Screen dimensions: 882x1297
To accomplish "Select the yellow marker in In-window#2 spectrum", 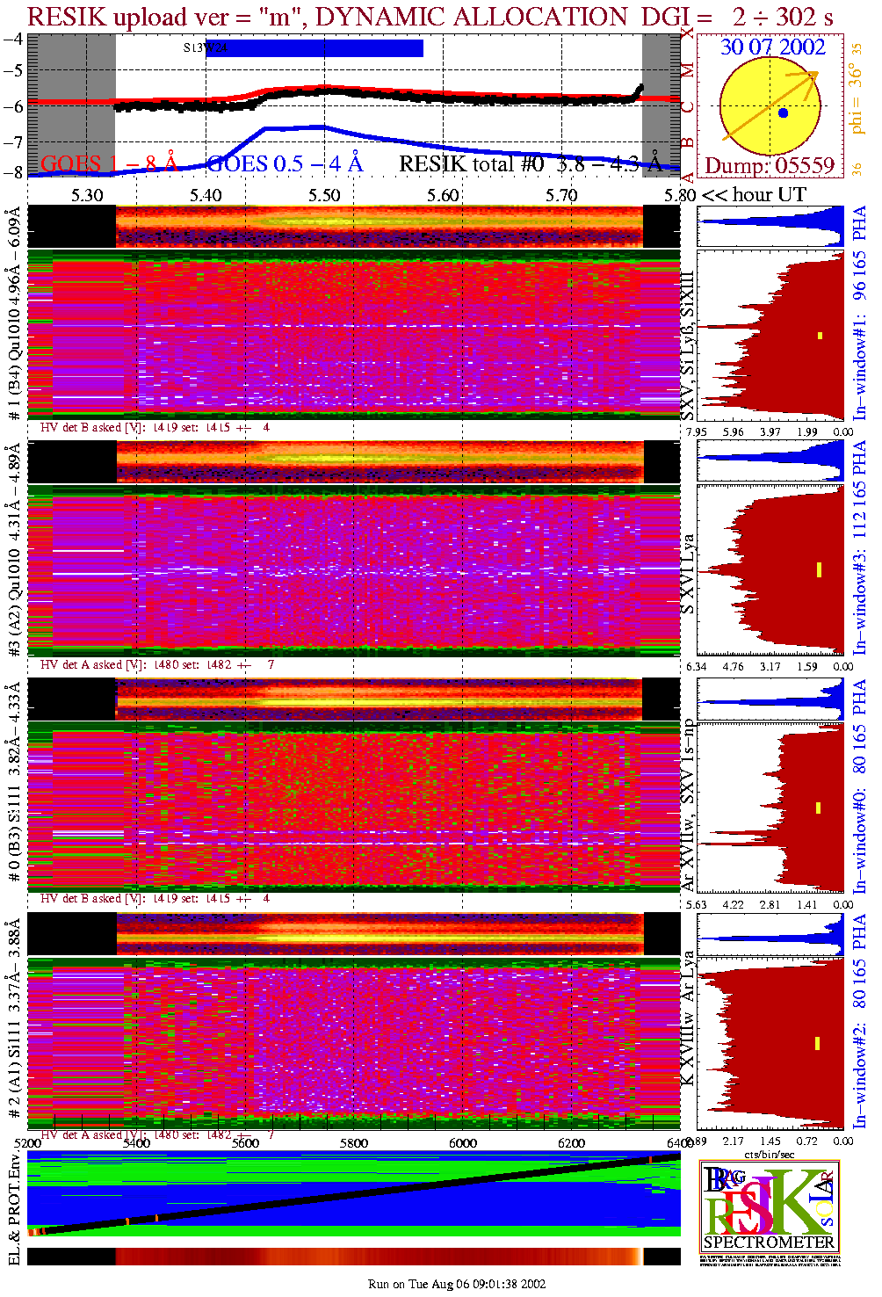I will [x=817, y=1044].
